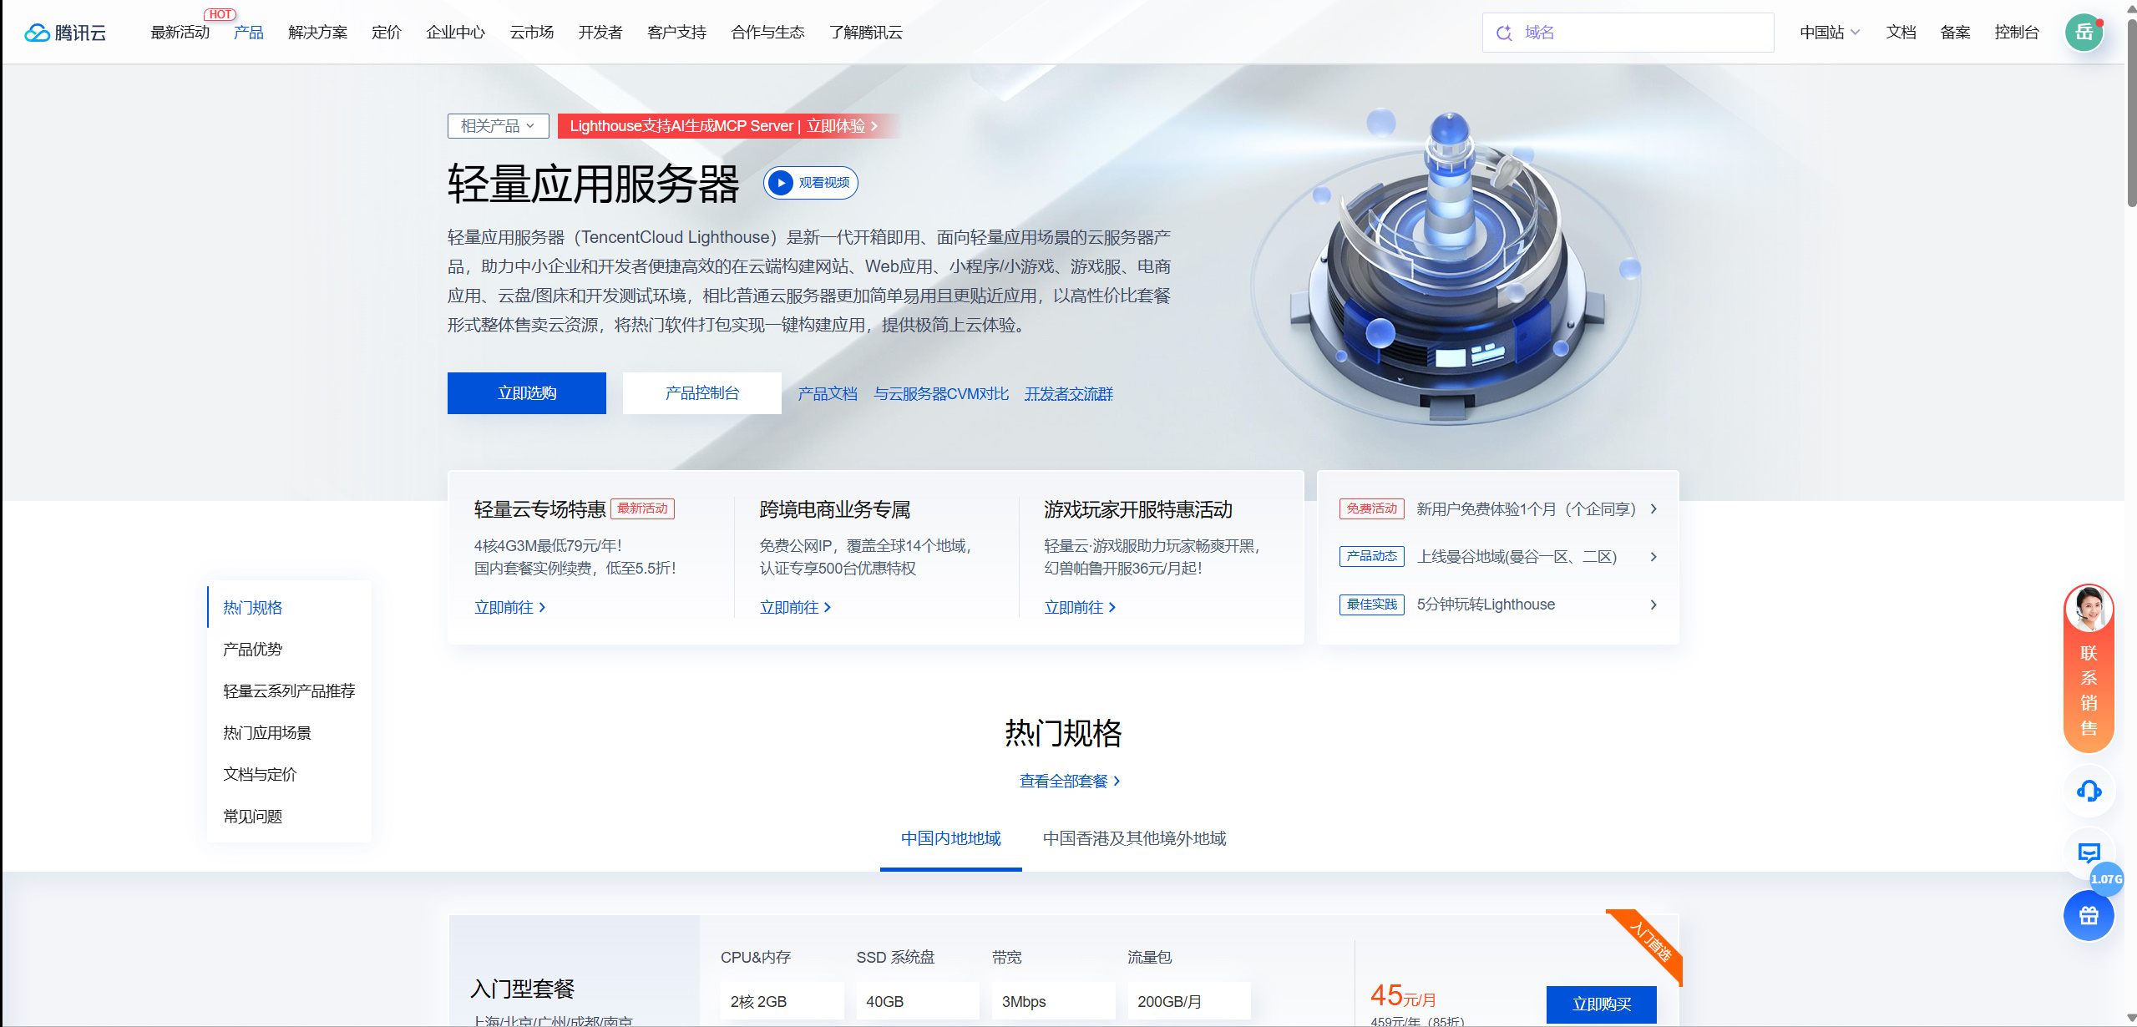Click the 立即选购 button
This screenshot has height=1027, width=2137.
(x=527, y=393)
